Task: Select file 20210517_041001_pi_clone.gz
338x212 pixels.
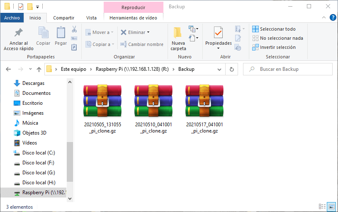Action: coord(204,108)
